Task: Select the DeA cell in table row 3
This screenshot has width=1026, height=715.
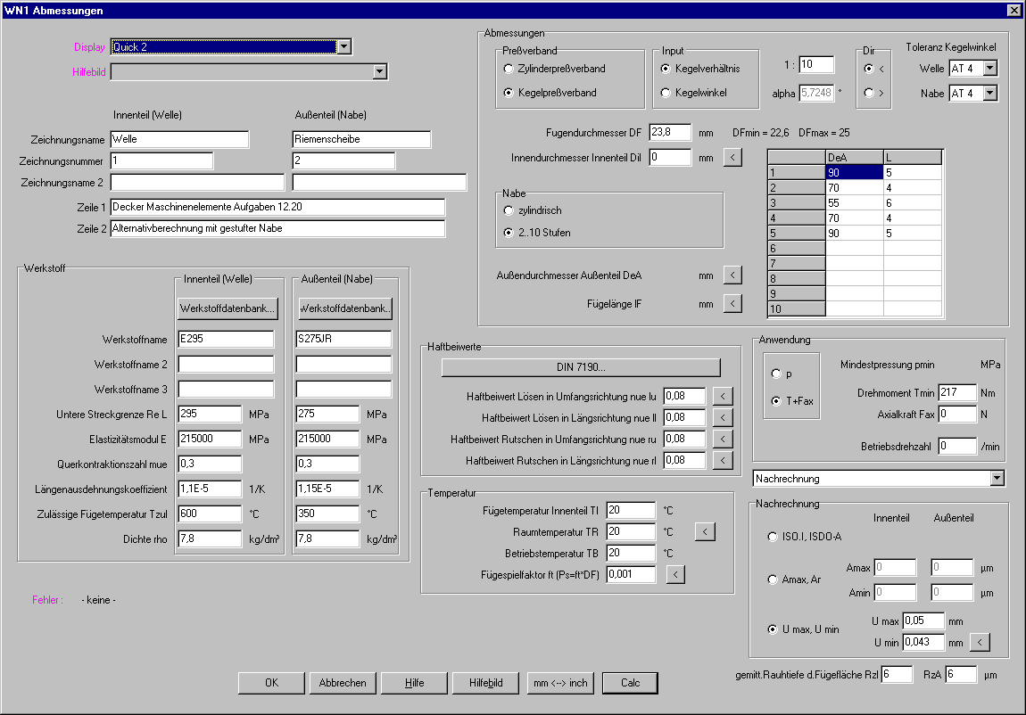Action: pos(854,202)
